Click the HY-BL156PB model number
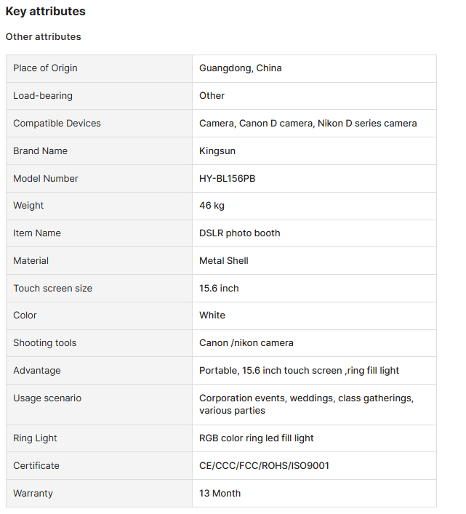Screen dimensions: 466x514 [x=227, y=179]
